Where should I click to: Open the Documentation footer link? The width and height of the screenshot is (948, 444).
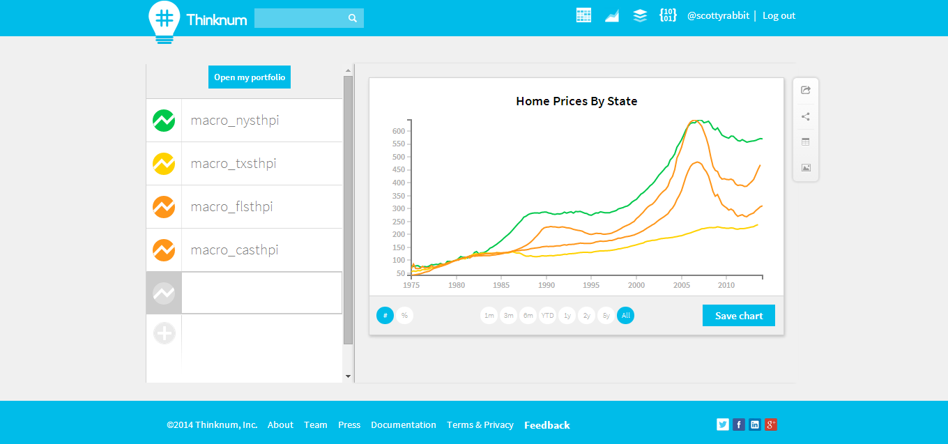tap(403, 424)
